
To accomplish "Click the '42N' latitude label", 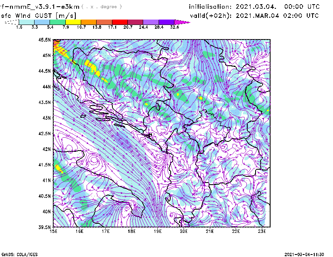I will [47, 149].
